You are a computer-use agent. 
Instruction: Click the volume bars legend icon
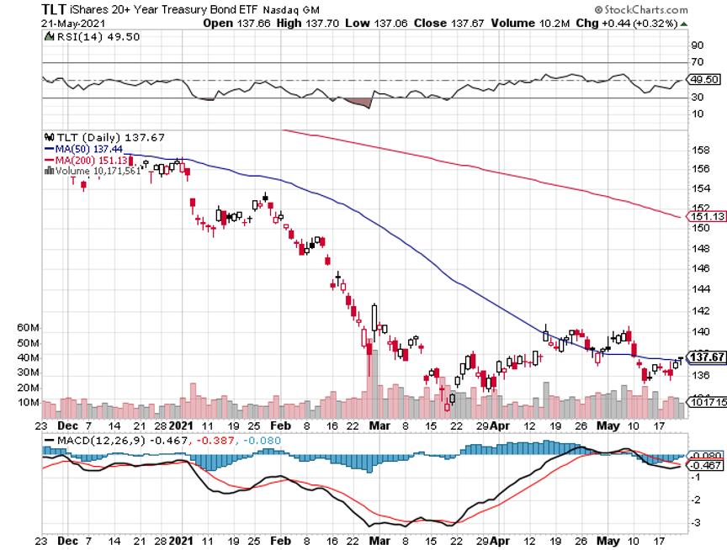coord(49,171)
